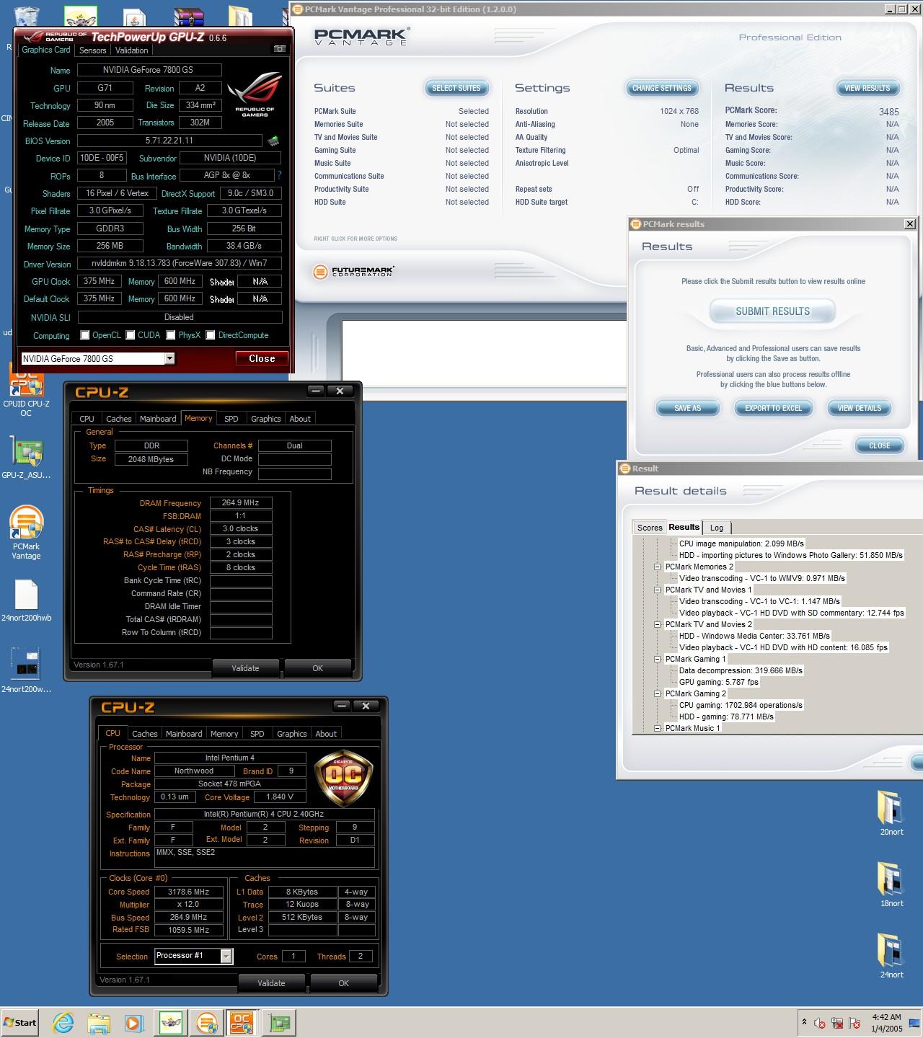This screenshot has height=1038, width=923.
Task: Click the Futuremark Corporation logo
Action: click(x=354, y=272)
